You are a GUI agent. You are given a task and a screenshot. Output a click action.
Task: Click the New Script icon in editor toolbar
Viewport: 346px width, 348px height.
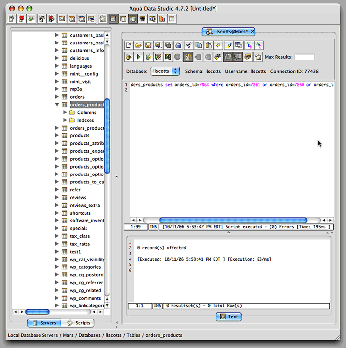tap(129, 45)
